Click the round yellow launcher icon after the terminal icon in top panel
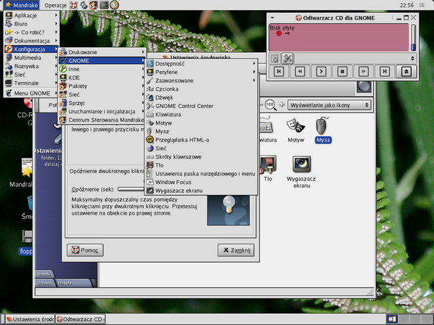This screenshot has width=434, height=325. point(115,5)
